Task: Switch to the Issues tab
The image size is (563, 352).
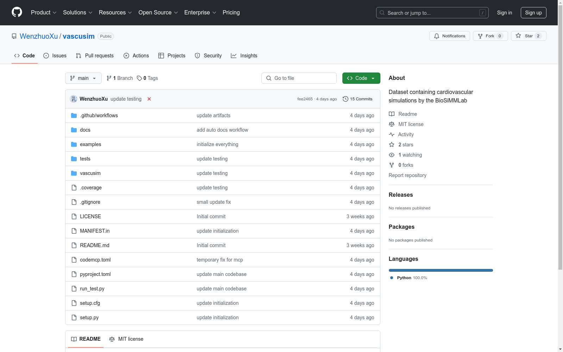Action: [55, 56]
